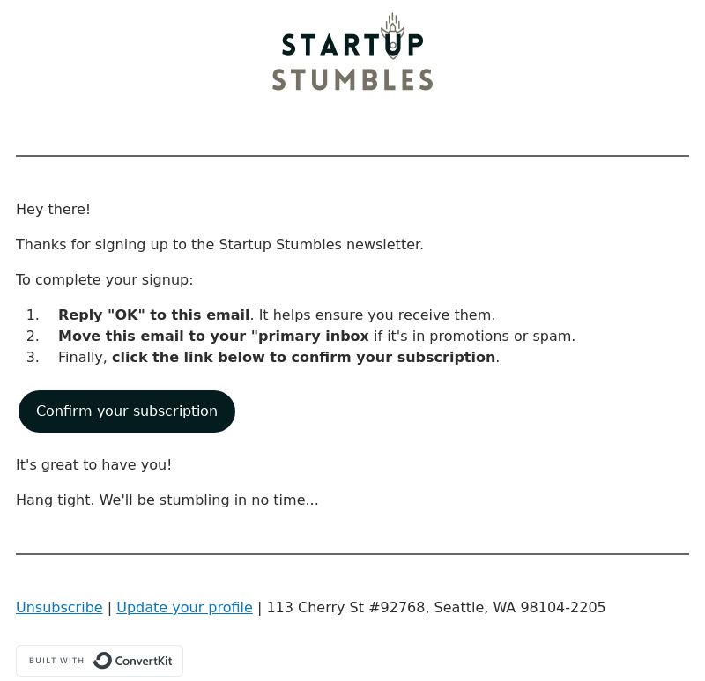The width and height of the screenshot is (705, 681).
Task: Click the bold click the link below text
Action: coord(303,357)
